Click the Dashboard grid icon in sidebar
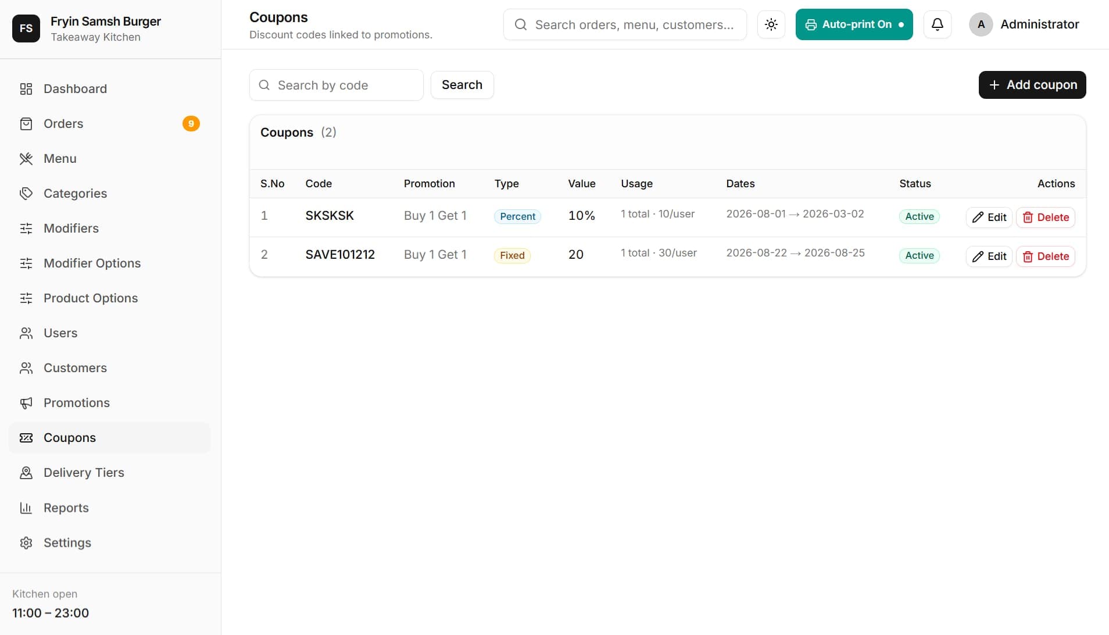The image size is (1109, 635). pos(26,89)
